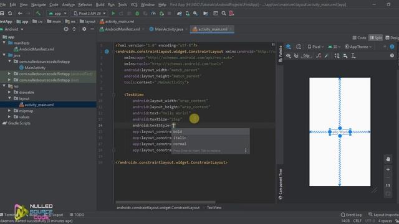Click the Debug app bug icon

pyautogui.click(x=137, y=13)
